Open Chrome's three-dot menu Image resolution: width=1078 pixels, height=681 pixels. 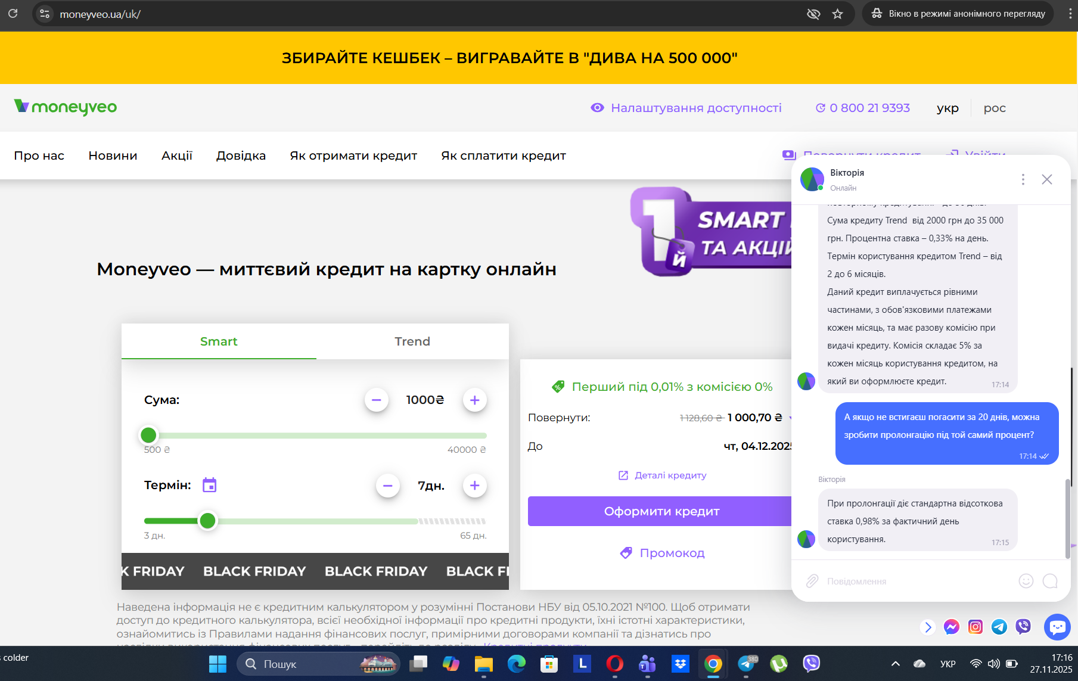click(x=1070, y=14)
